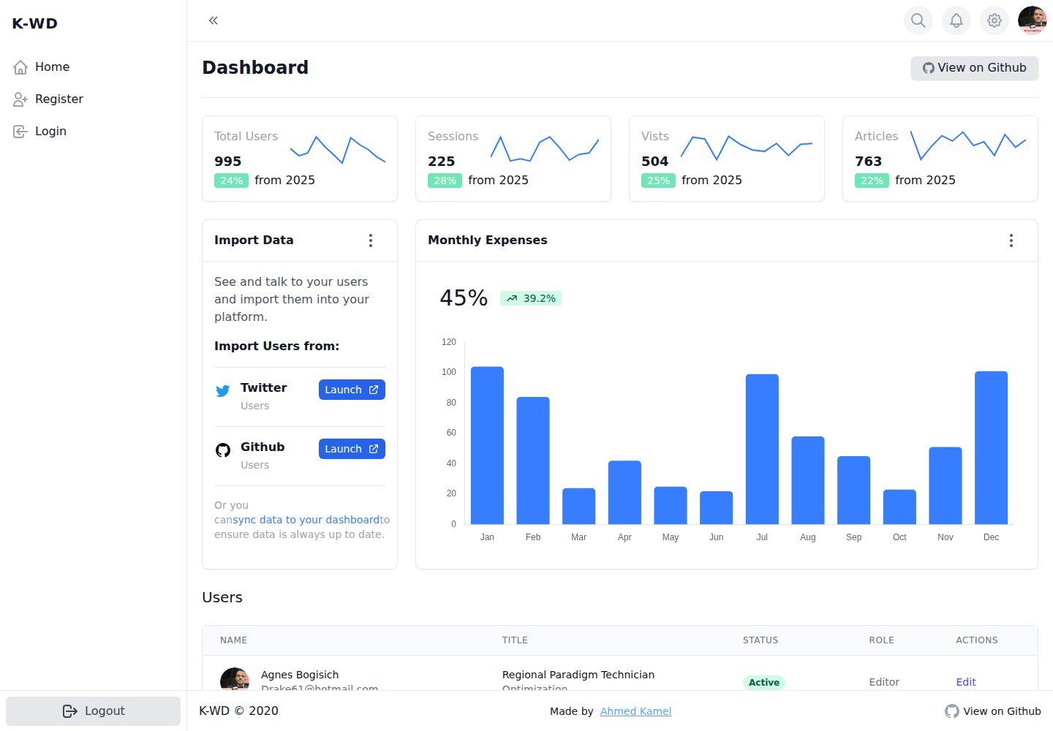Image resolution: width=1053 pixels, height=731 pixels.
Task: Click the Github logo in Import Data
Action: click(x=223, y=450)
